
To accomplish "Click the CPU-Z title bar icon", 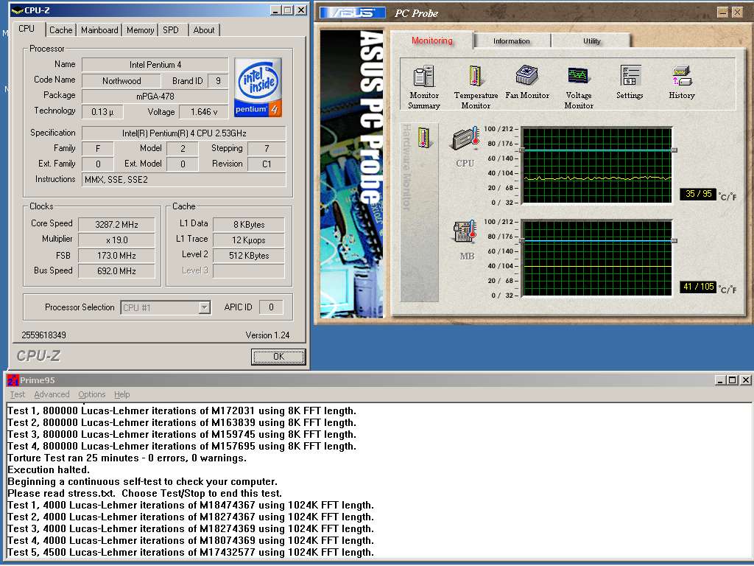I will pyautogui.click(x=17, y=10).
